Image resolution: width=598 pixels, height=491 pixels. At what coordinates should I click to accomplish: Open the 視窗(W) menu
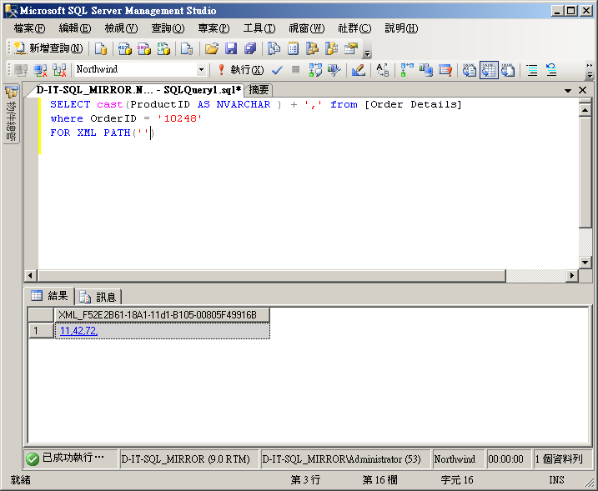click(x=307, y=28)
